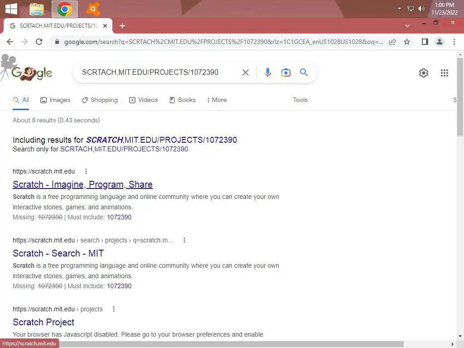Open the Scratch Project result
This screenshot has width=464, height=348.
(43, 322)
